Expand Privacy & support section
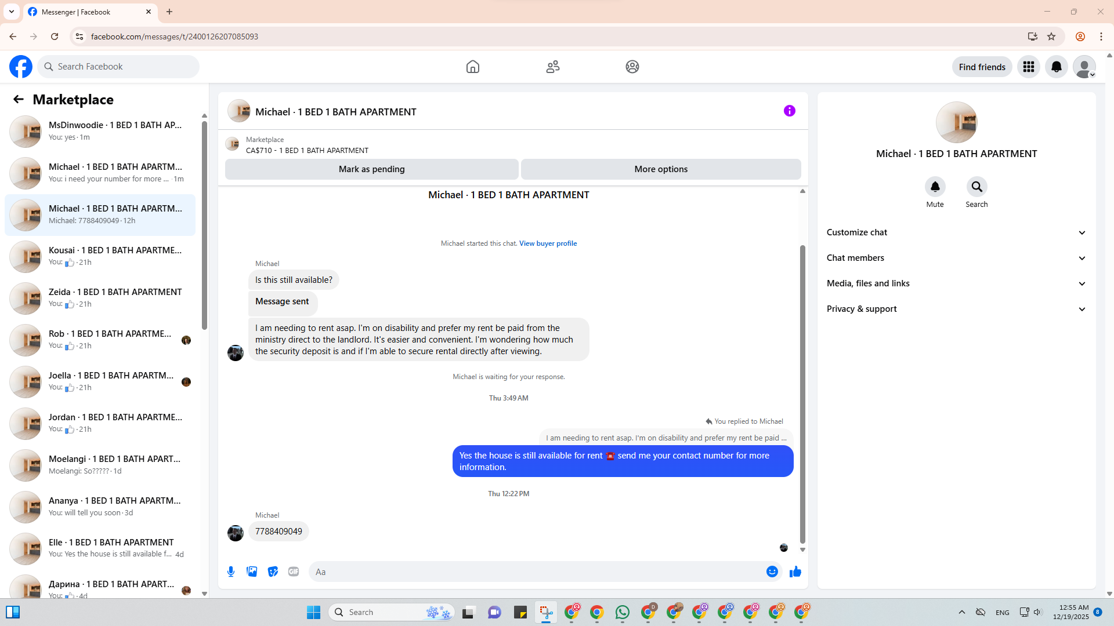 [956, 309]
